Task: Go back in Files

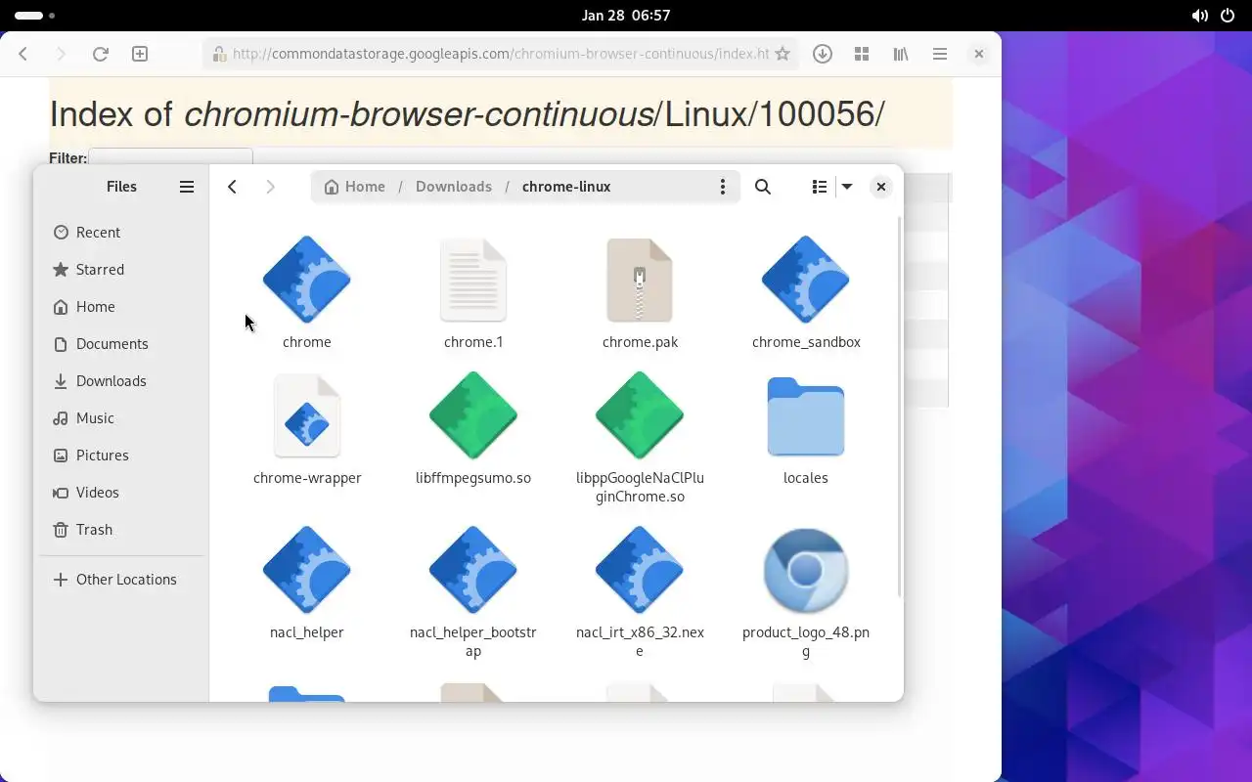Action: point(232,187)
